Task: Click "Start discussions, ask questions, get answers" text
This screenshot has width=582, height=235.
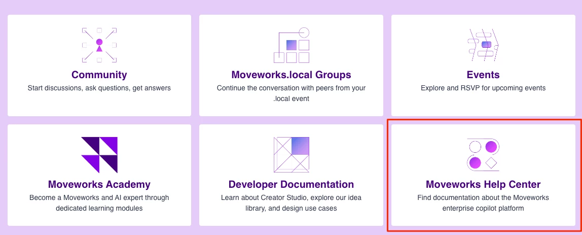Action: point(99,88)
